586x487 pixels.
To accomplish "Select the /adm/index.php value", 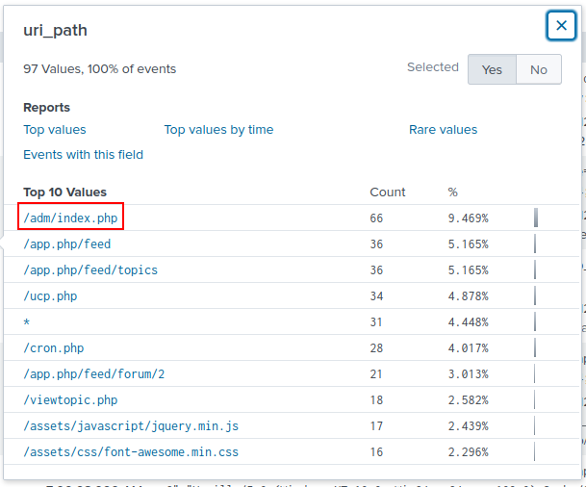I will pyautogui.click(x=70, y=218).
